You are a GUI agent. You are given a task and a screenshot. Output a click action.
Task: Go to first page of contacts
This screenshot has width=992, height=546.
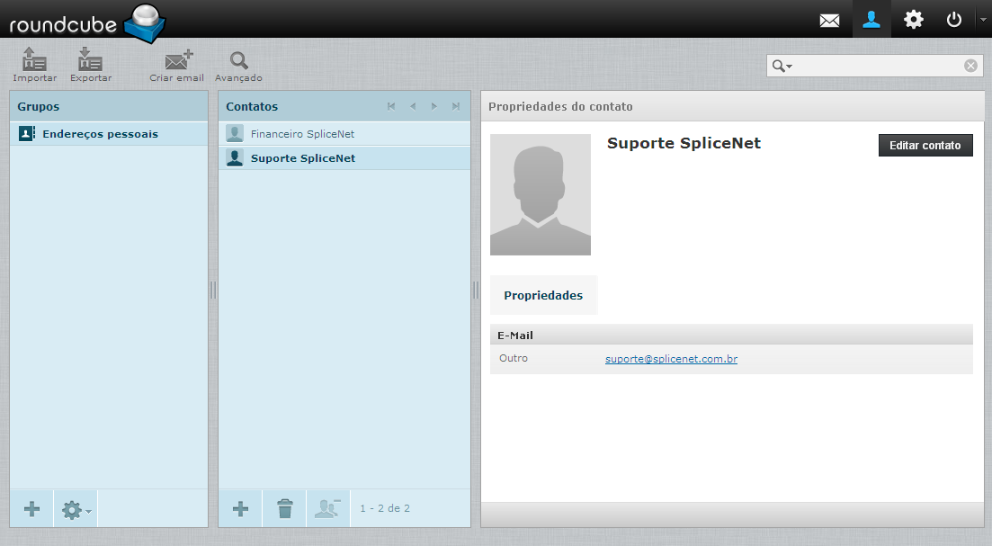coord(391,106)
